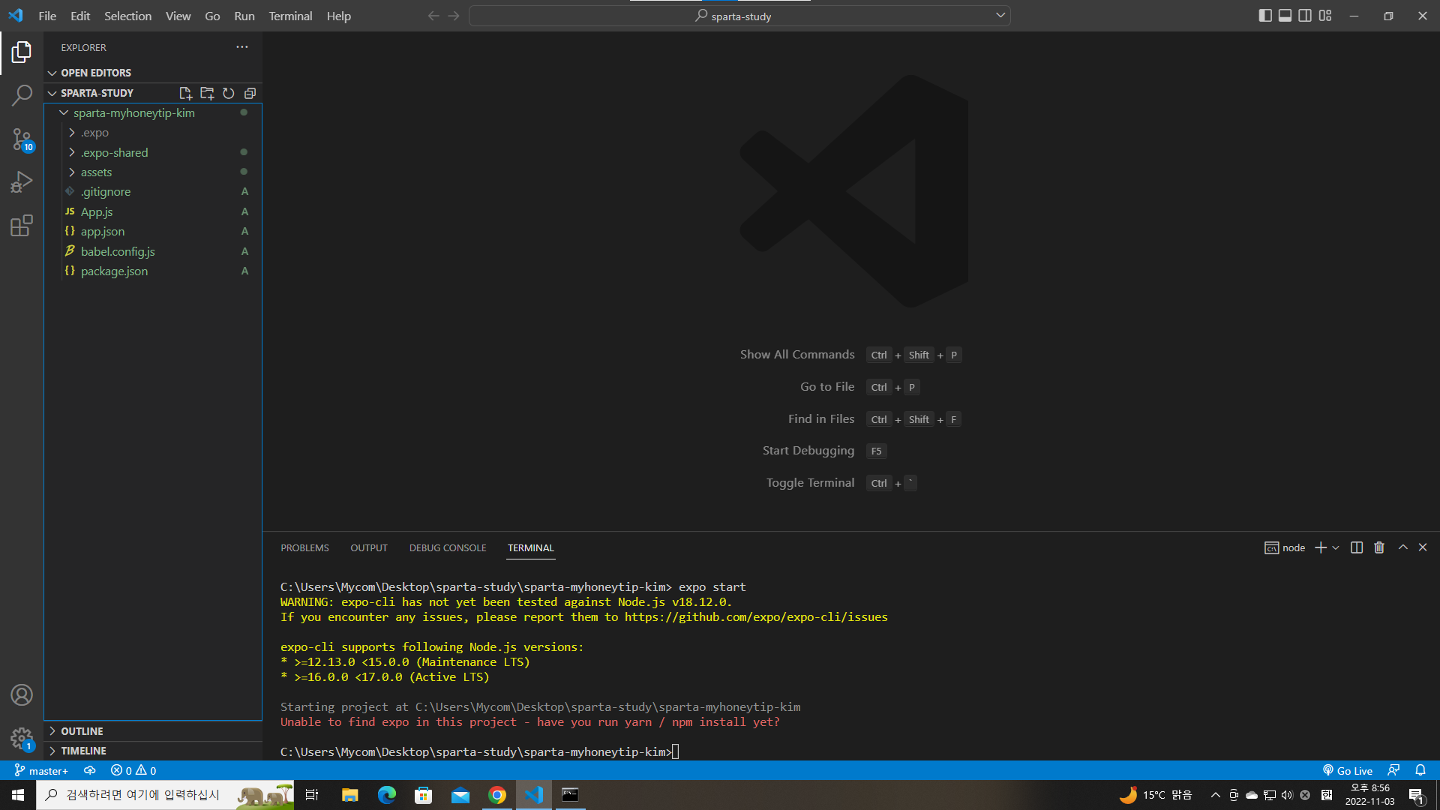1440x810 pixels.
Task: Open the Terminal menu
Action: coord(290,16)
